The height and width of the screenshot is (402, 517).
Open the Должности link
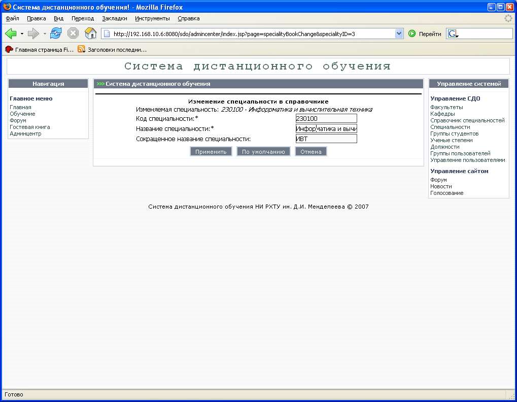tap(445, 147)
